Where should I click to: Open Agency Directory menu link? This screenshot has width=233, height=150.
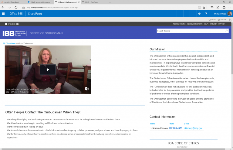pos(194,24)
